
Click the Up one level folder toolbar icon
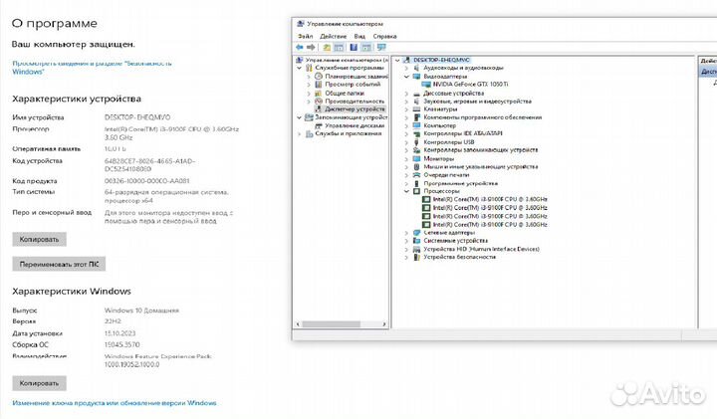(327, 47)
